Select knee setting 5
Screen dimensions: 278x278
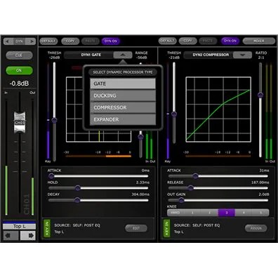tap(260, 213)
